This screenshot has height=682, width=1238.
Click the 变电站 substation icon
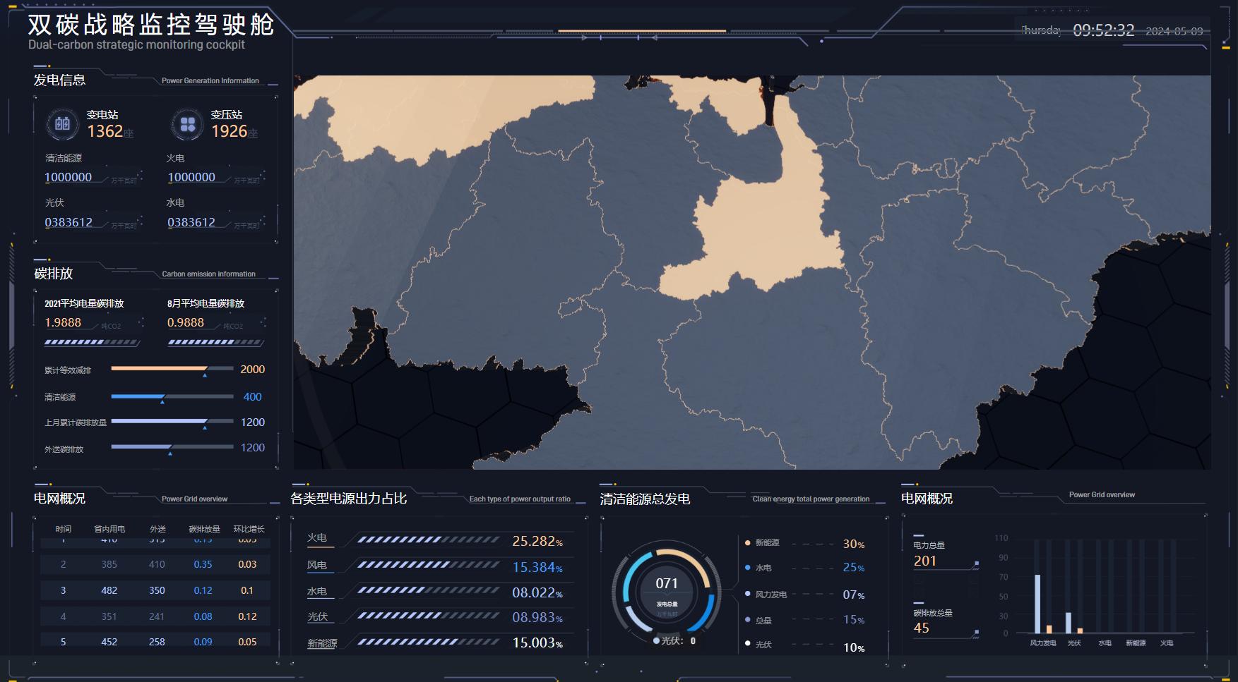coord(62,124)
